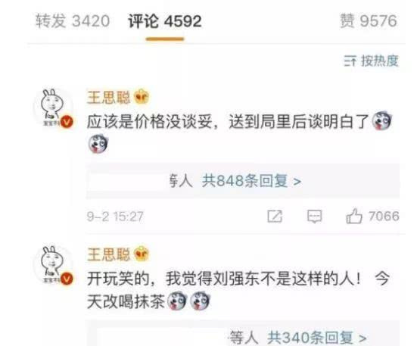417x346 pixels.
Task: Like the first comment with thumbs-up icon
Action: coord(354,216)
